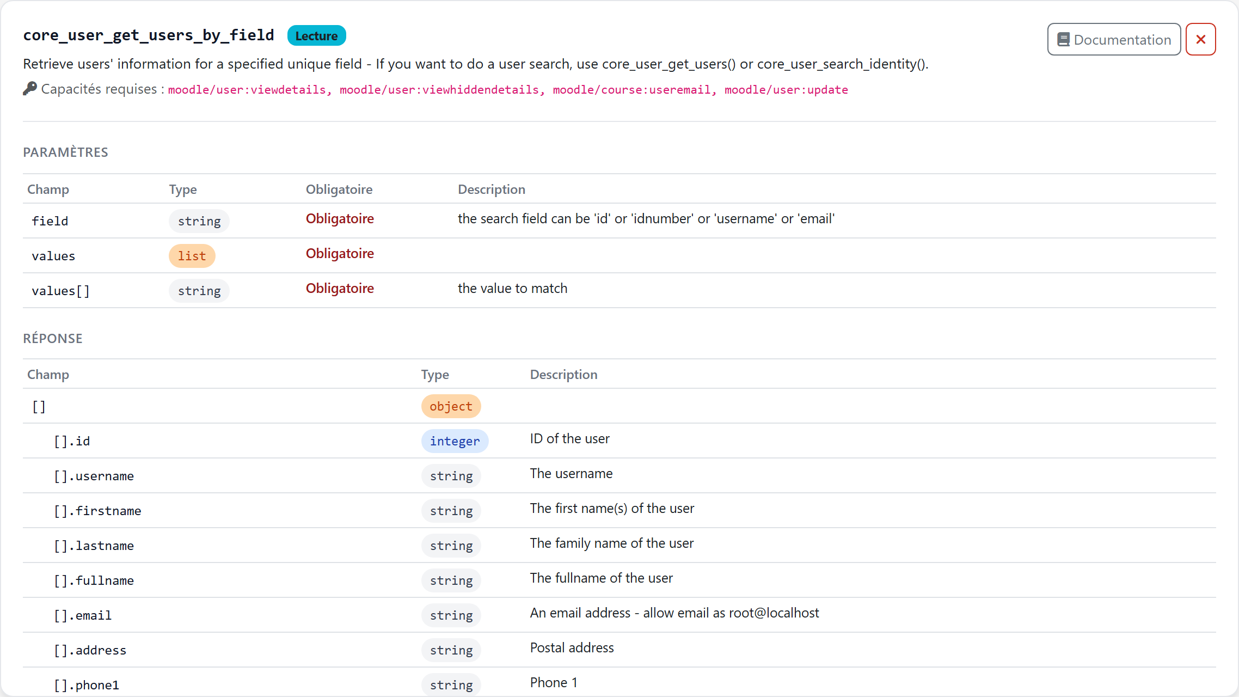
Task: Select the [].fullname response field
Action: [94, 580]
